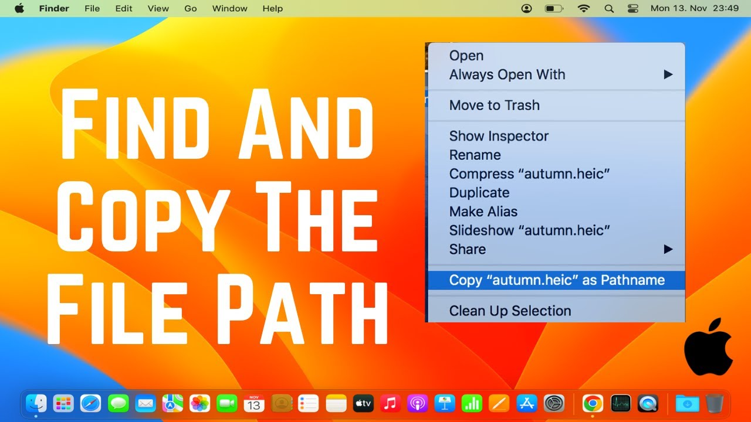Choose Move to Trash in context menu
This screenshot has height=422, width=751.
(494, 105)
